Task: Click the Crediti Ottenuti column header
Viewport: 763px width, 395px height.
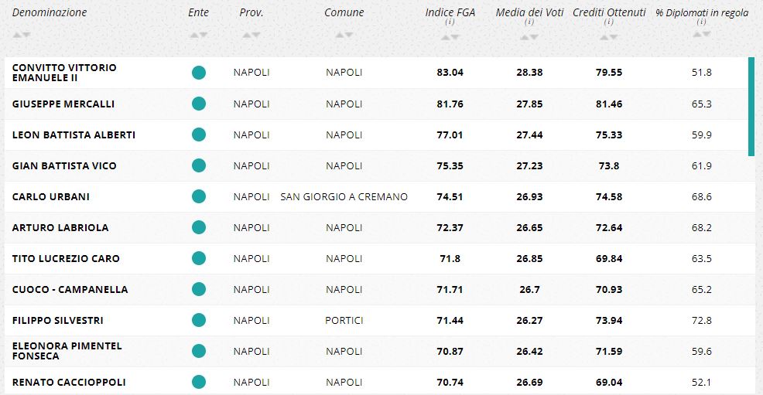Action: [x=609, y=12]
